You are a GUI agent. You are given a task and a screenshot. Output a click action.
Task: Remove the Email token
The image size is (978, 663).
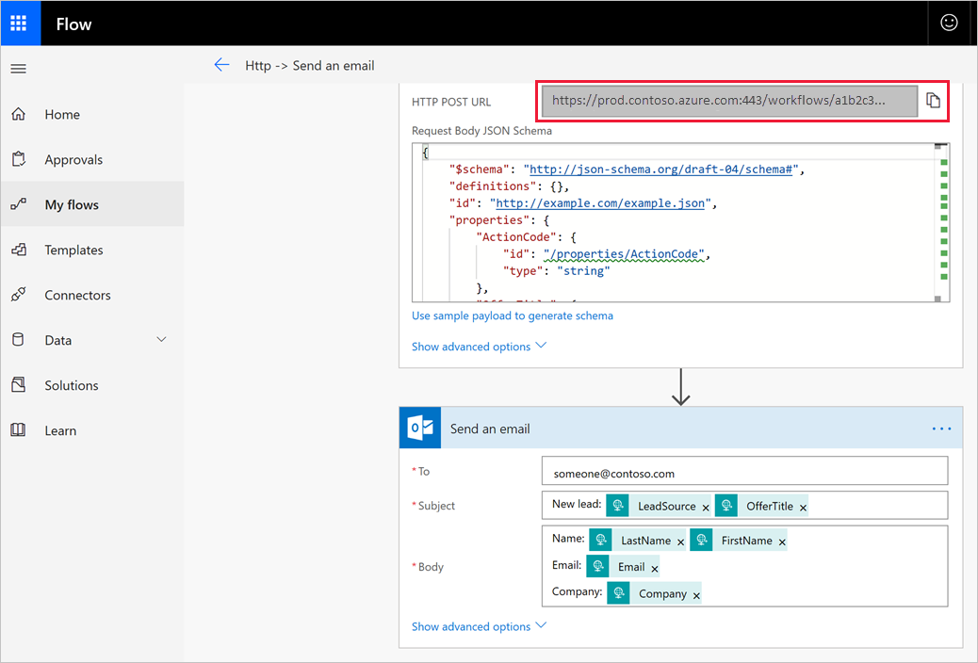click(x=654, y=569)
